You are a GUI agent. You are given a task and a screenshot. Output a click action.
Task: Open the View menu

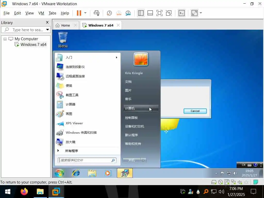coord(29,13)
